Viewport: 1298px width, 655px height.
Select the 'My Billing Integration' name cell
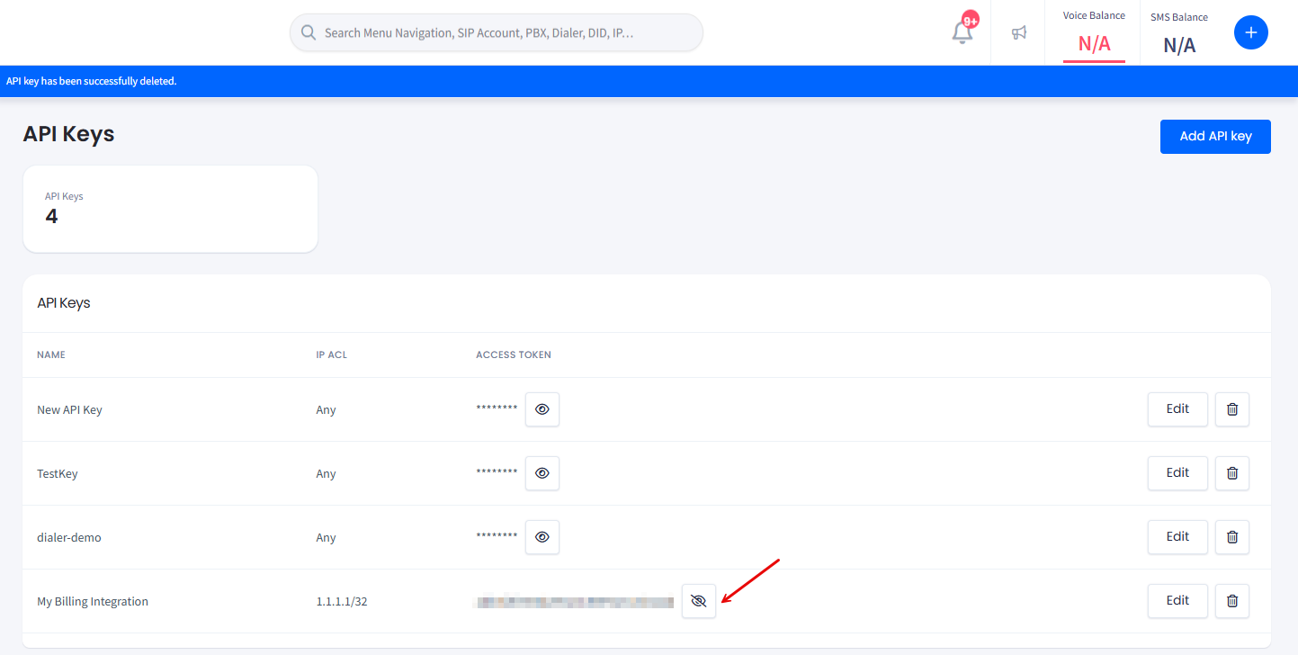pos(93,601)
